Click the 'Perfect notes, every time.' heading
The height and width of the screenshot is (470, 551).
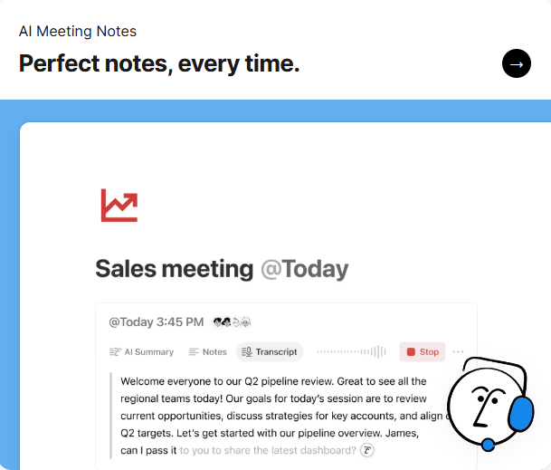159,63
